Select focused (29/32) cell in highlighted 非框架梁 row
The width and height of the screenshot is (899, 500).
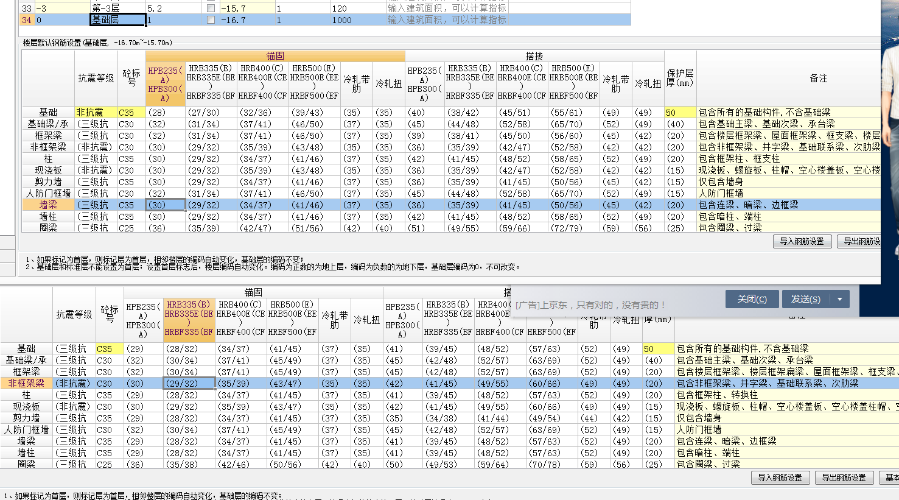click(189, 384)
